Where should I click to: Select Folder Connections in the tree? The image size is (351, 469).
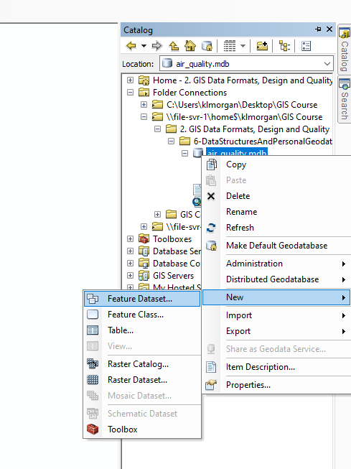pos(189,93)
